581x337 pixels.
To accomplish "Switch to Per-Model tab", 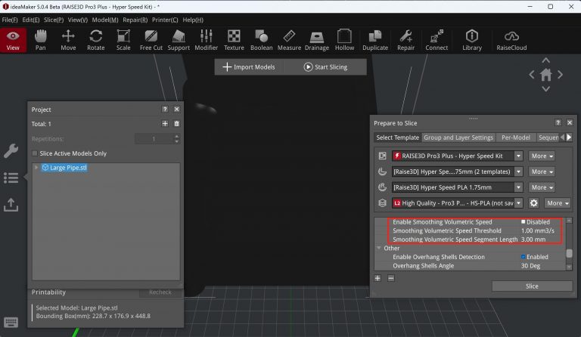I will coord(515,138).
